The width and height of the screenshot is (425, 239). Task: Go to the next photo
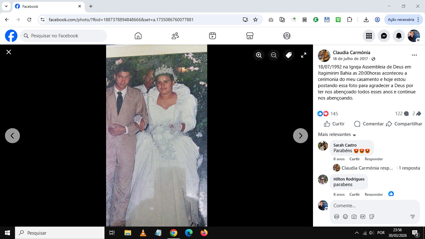pos(300,136)
